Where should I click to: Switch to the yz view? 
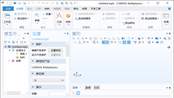pos(114,38)
